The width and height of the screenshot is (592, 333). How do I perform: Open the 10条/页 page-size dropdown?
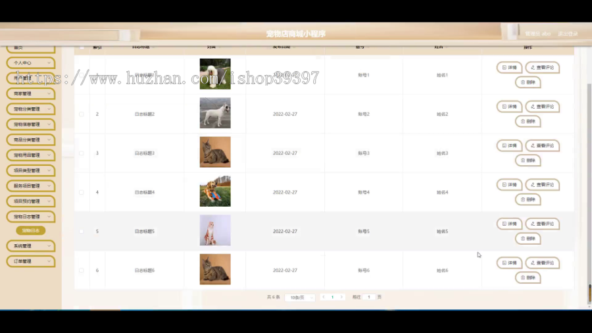point(300,297)
